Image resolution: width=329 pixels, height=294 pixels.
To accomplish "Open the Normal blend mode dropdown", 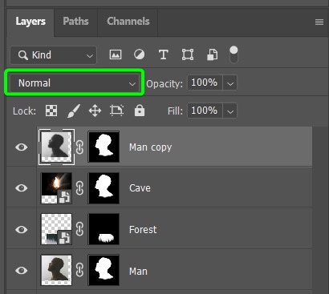I will click(74, 83).
